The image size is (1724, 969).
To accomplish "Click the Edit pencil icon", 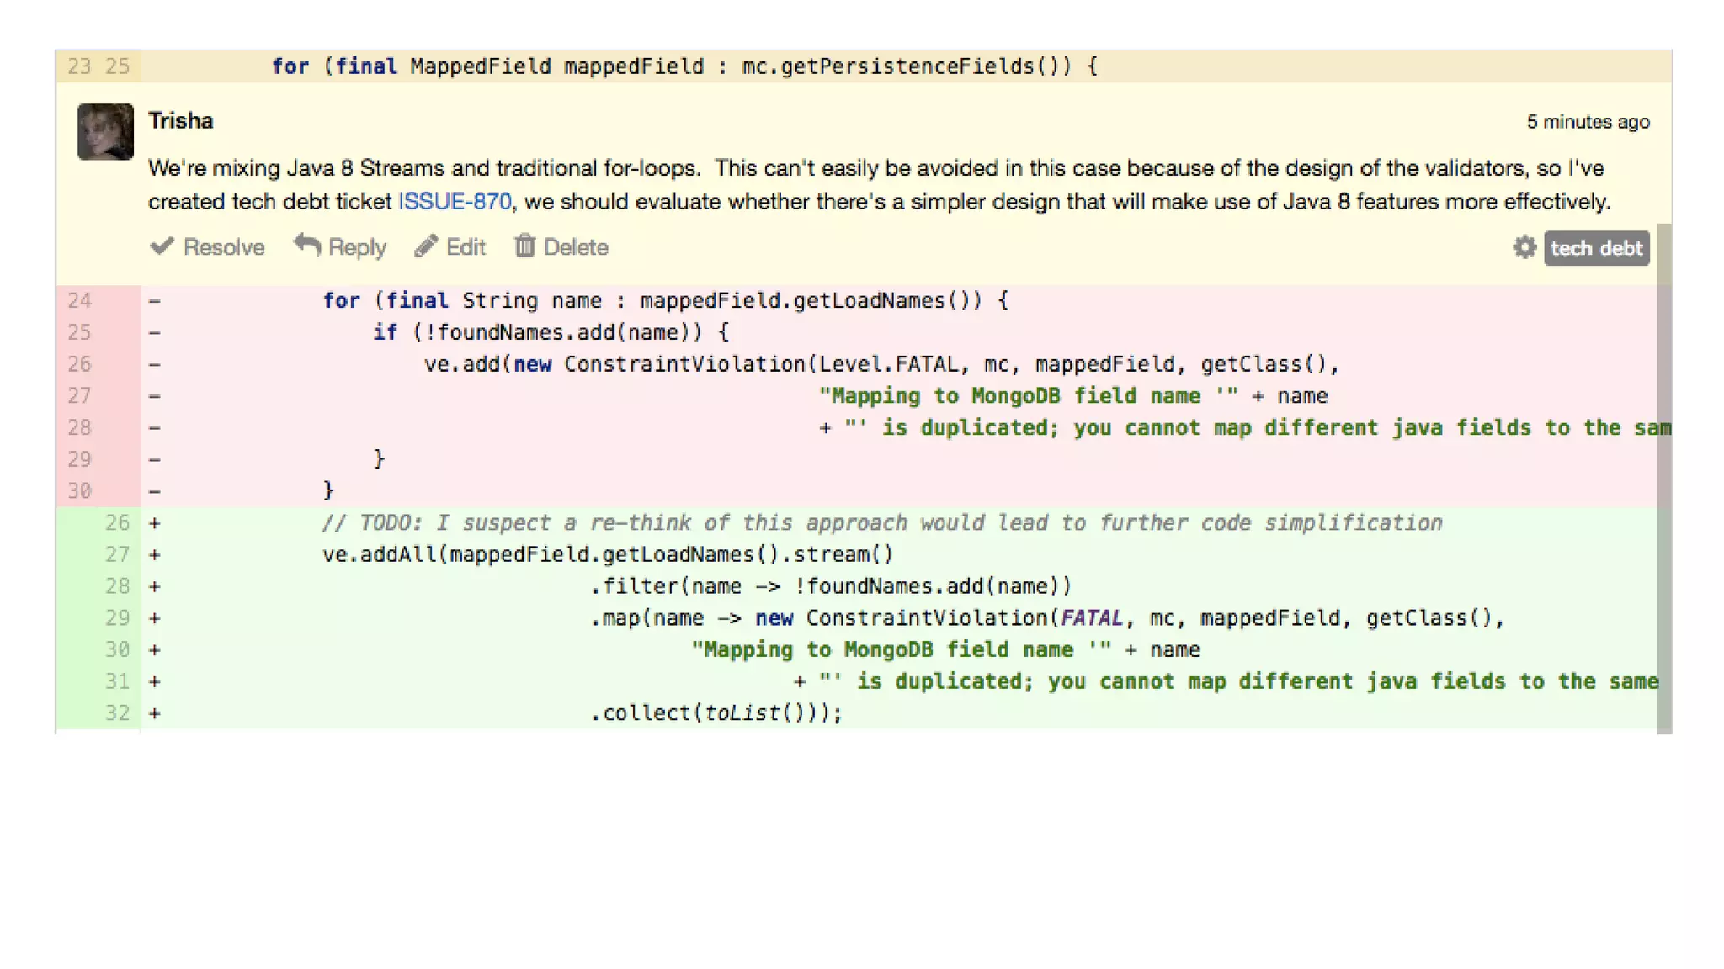I will (426, 246).
